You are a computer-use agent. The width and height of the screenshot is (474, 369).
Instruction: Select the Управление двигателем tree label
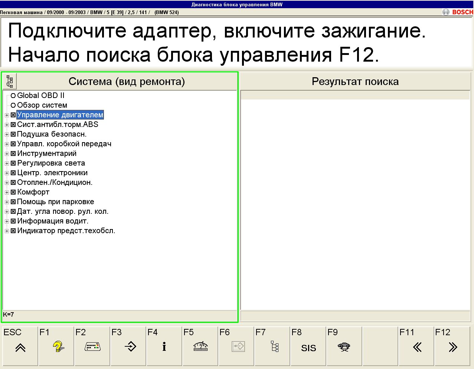(60, 115)
